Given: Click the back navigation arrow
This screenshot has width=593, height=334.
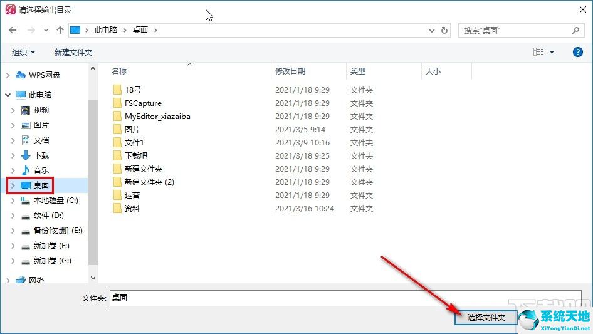Looking at the screenshot, I should pyautogui.click(x=13, y=30).
